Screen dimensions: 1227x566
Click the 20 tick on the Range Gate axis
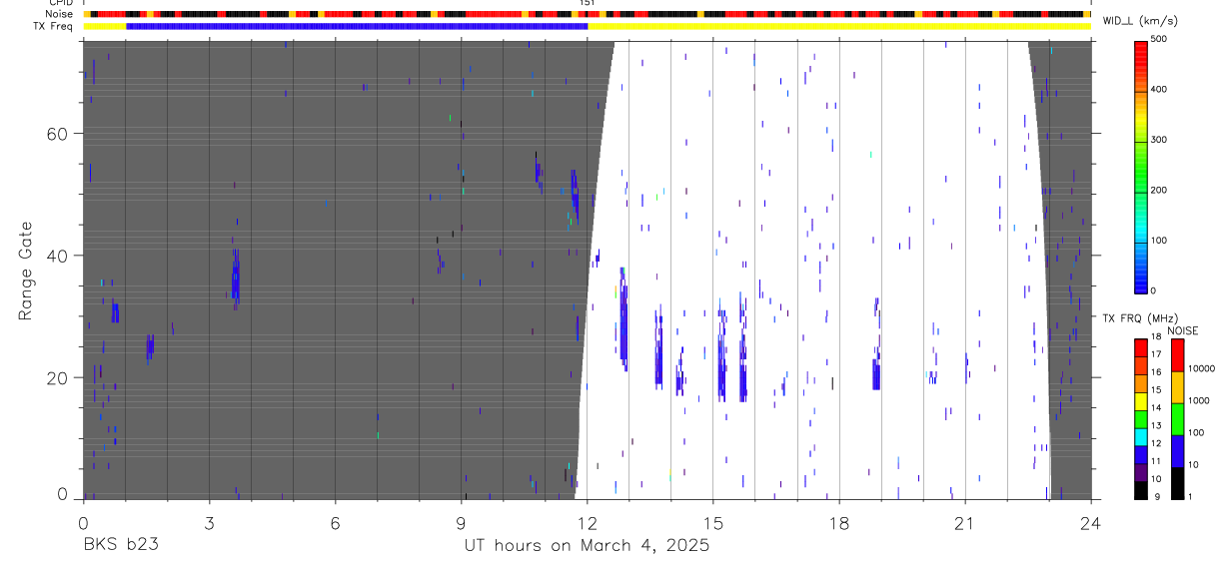59,377
